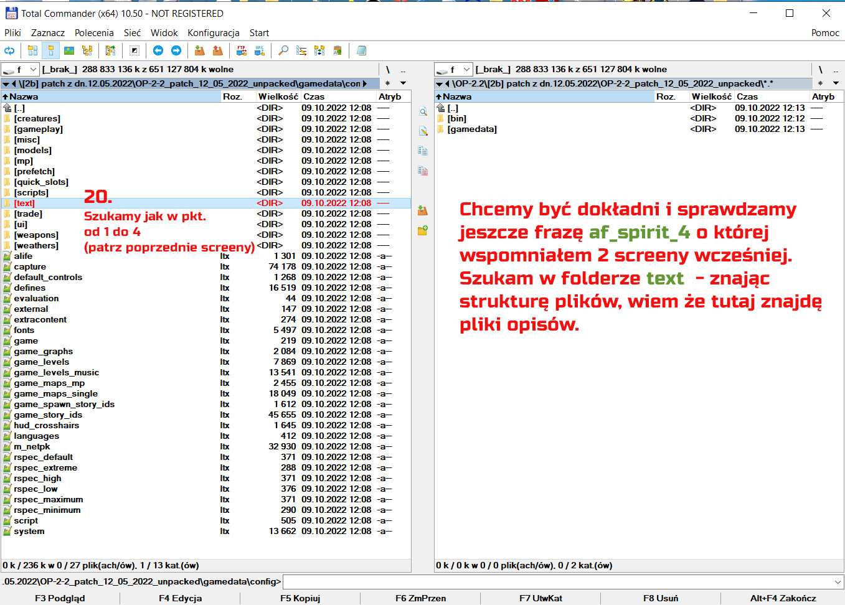Open the Find files magnifier icon
This screenshot has height=605, width=845.
click(283, 50)
